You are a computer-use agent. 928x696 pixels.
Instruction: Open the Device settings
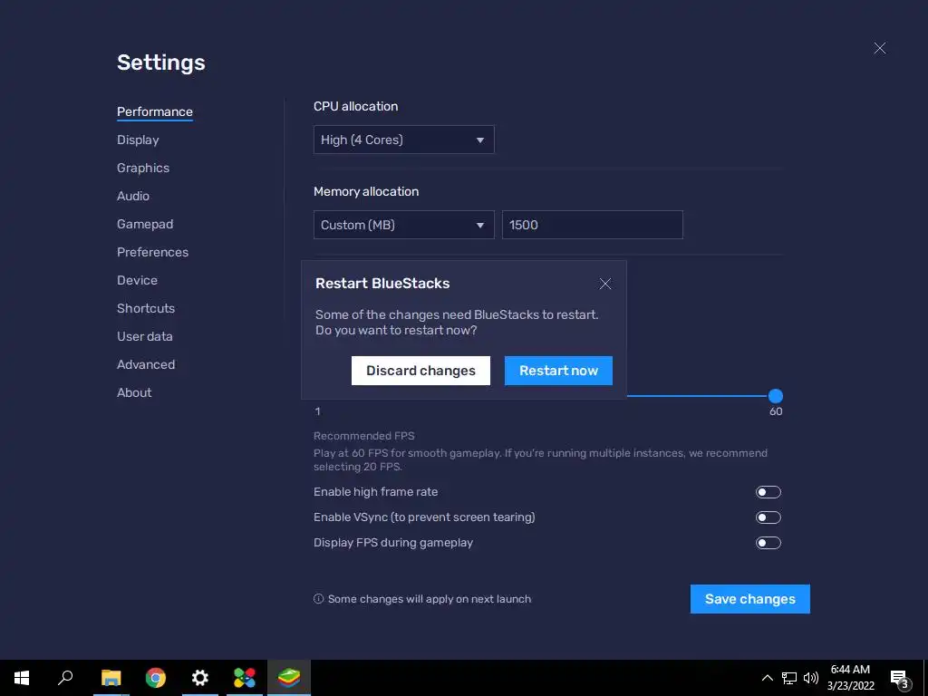tap(138, 280)
